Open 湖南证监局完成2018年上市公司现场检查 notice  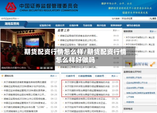(x=25, y=99)
